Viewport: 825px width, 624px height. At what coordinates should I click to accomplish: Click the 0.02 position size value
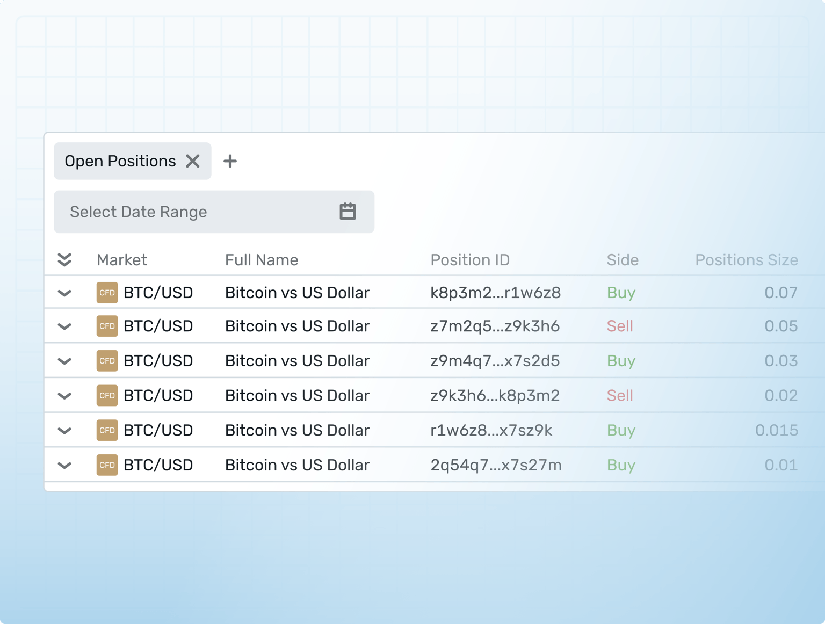point(781,396)
